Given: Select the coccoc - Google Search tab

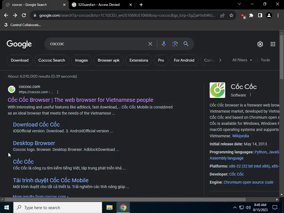Looking at the screenshot, I should pos(35,5).
